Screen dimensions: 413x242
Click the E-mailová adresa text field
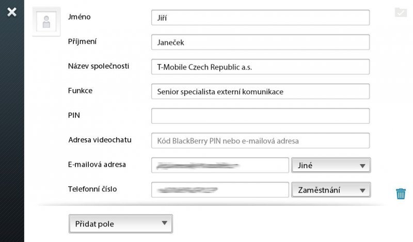220,165
